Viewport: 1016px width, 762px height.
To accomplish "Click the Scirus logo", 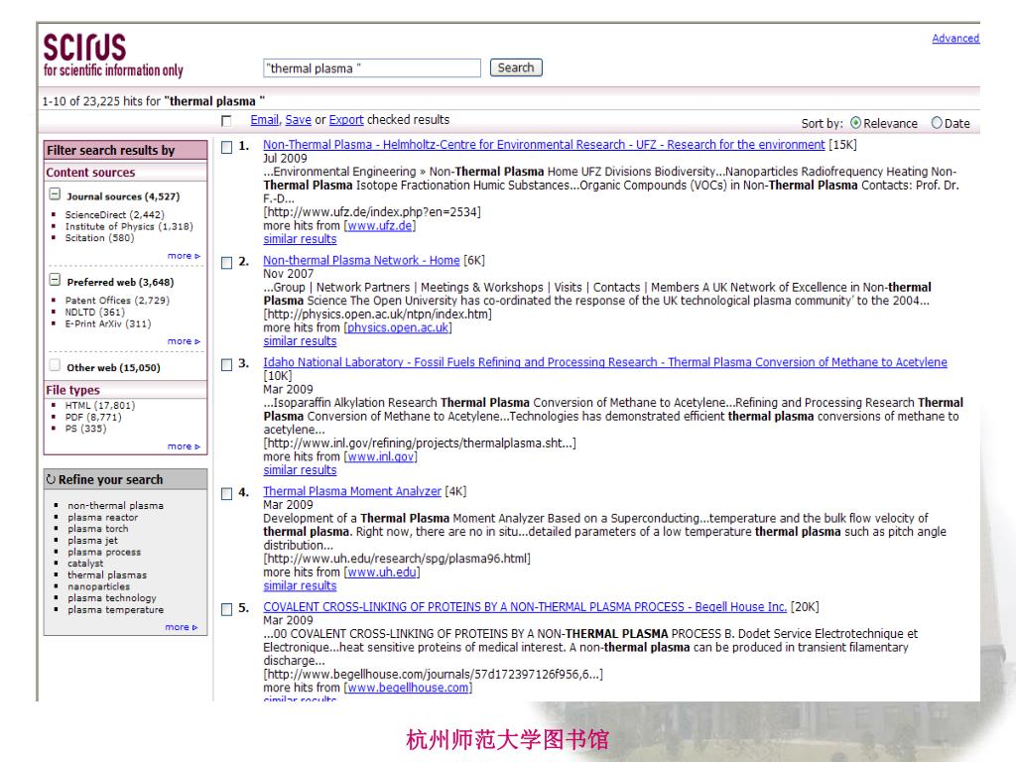I will tap(113, 56).
